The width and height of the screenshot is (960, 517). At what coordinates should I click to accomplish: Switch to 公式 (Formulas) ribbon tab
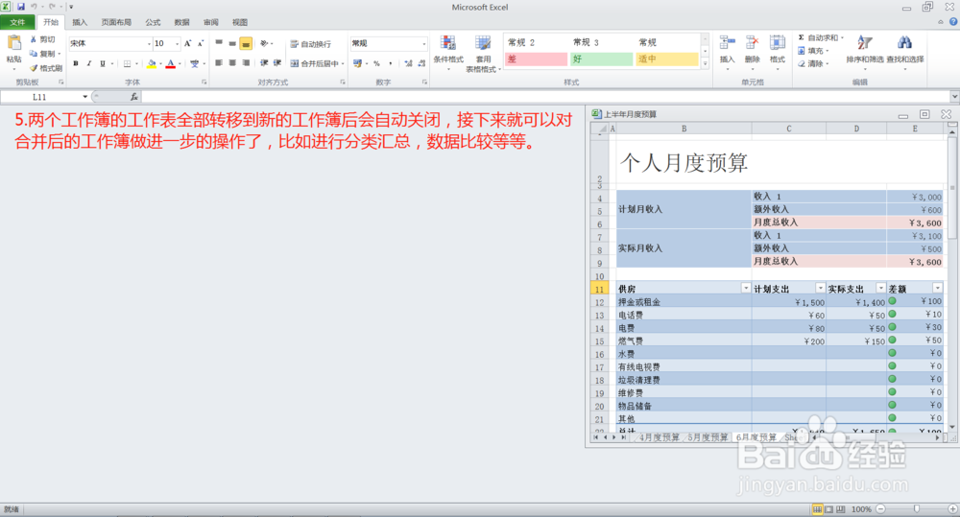[153, 22]
